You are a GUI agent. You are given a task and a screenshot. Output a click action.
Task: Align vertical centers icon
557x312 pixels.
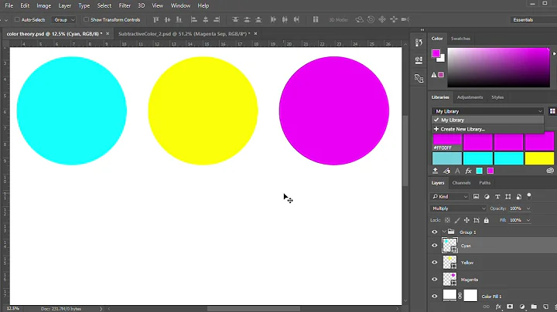167,20
